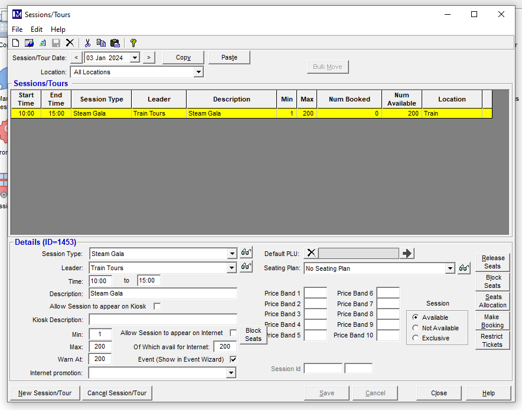This screenshot has height=410, width=522.
Task: Click binoculars icon beside Seating Plan
Action: pyautogui.click(x=465, y=268)
